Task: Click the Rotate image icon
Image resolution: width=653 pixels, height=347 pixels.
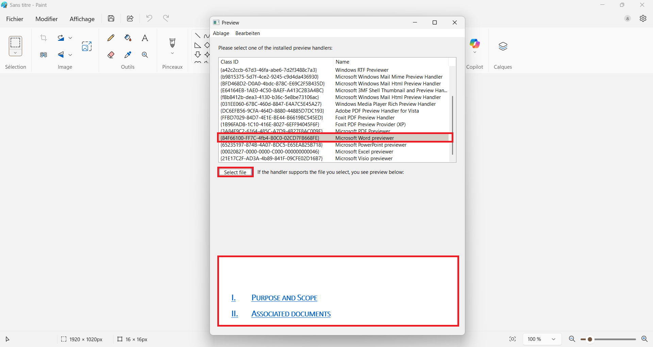Action: [x=61, y=38]
